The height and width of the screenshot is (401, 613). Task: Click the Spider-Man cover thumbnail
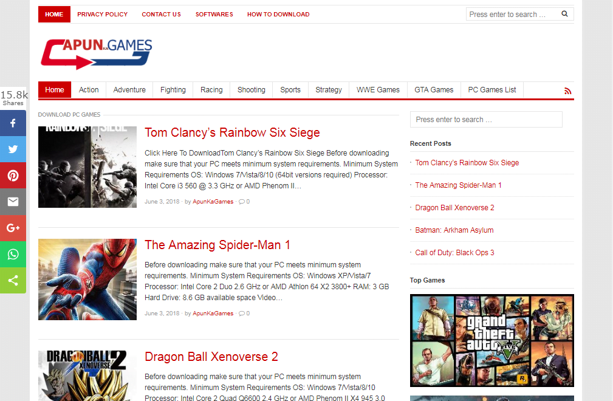[x=87, y=279]
